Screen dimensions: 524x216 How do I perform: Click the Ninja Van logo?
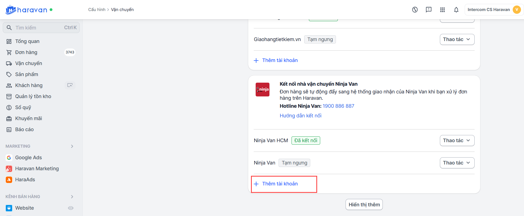tap(263, 90)
